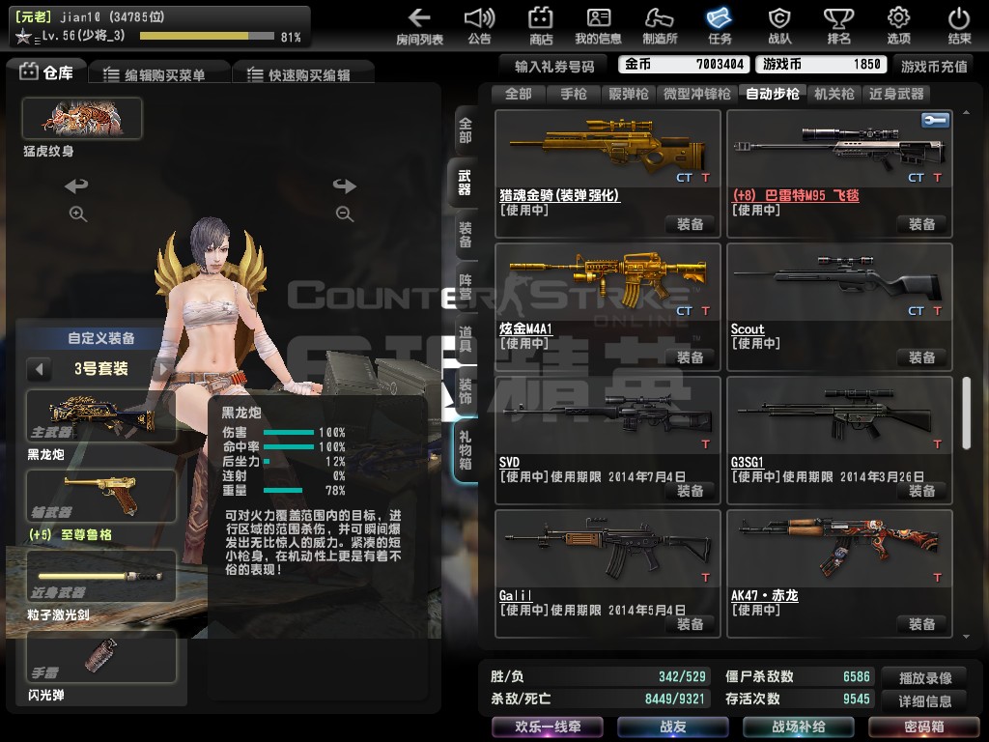The height and width of the screenshot is (742, 989).
Task: Equip 巴雷特M95 飞毯 with 装备 button
Action: pos(921,224)
